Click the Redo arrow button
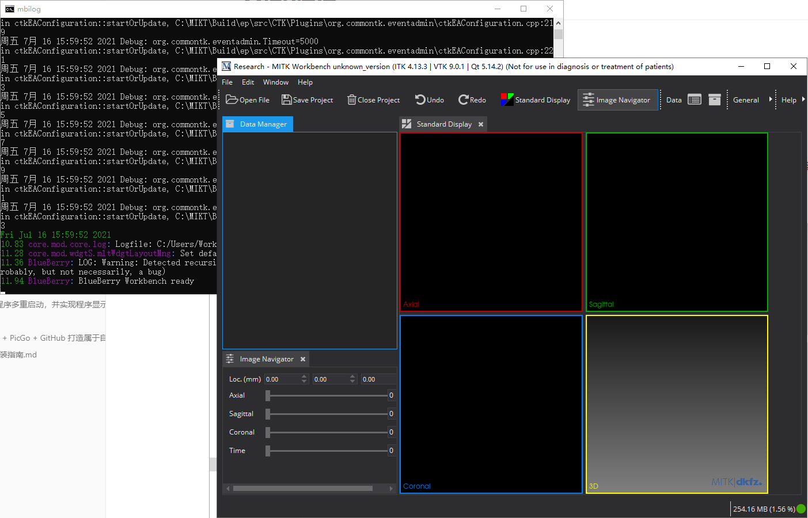The image size is (808, 518). [472, 100]
